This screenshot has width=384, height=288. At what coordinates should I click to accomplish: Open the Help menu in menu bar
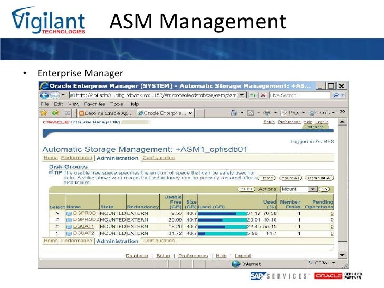pyautogui.click(x=133, y=104)
